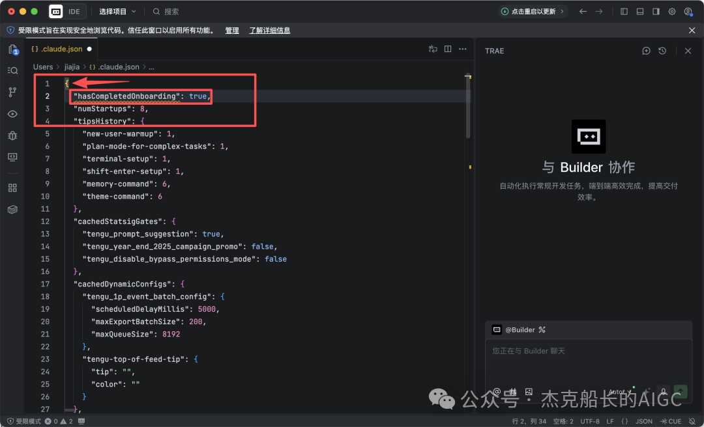Image resolution: width=704 pixels, height=427 pixels.
Task: Click the 了解详细信息 link
Action: click(270, 30)
